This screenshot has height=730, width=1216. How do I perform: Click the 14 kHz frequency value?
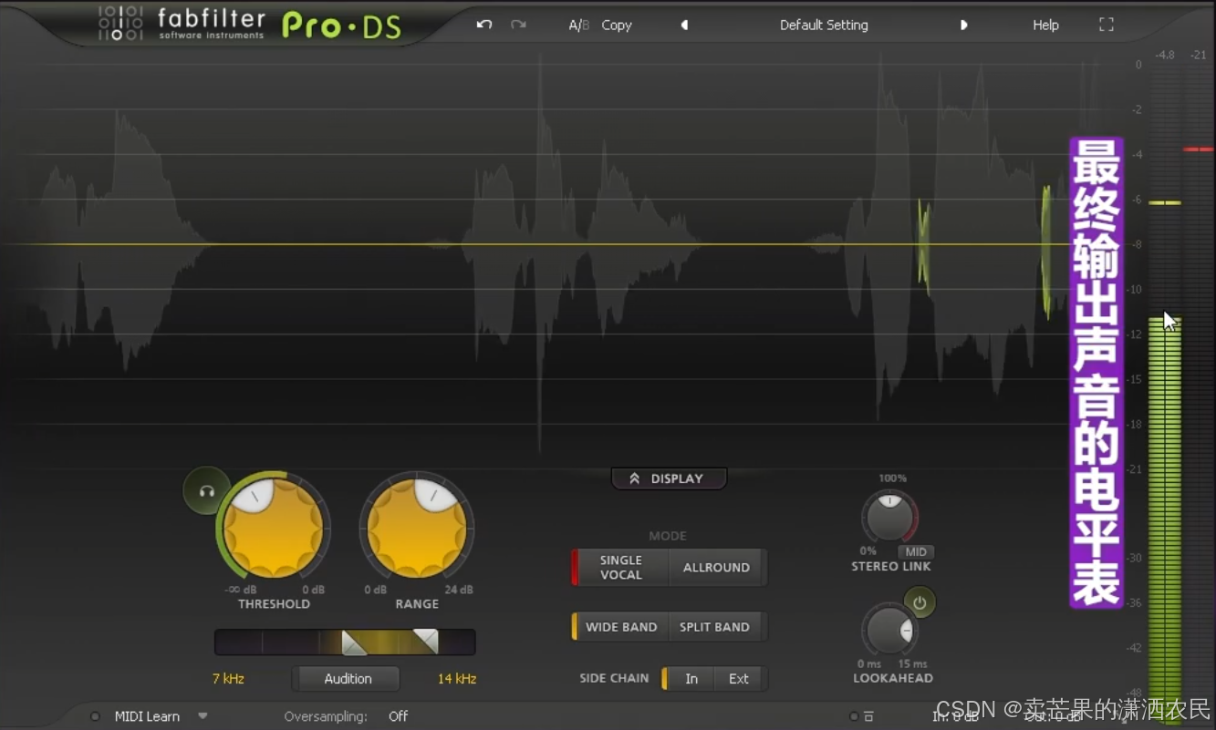457,679
